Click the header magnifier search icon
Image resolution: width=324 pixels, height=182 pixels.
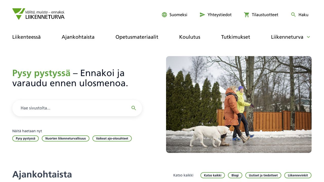point(293,15)
